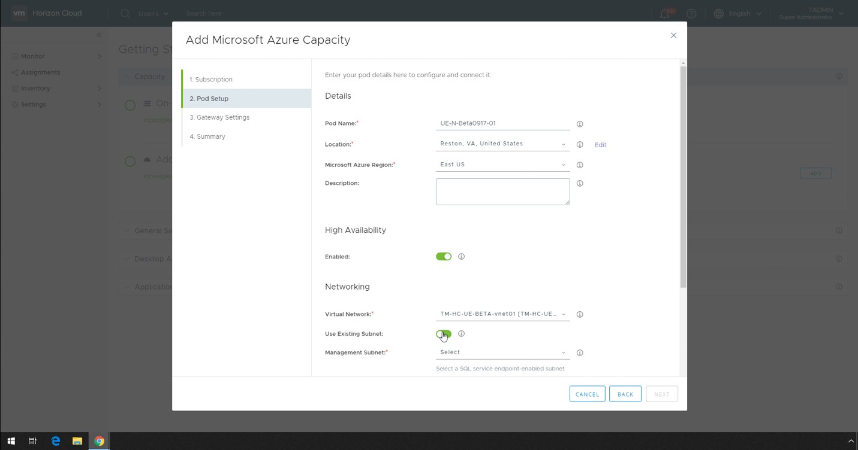Open the Virtual Network dropdown
This screenshot has width=858, height=450.
coord(502,314)
